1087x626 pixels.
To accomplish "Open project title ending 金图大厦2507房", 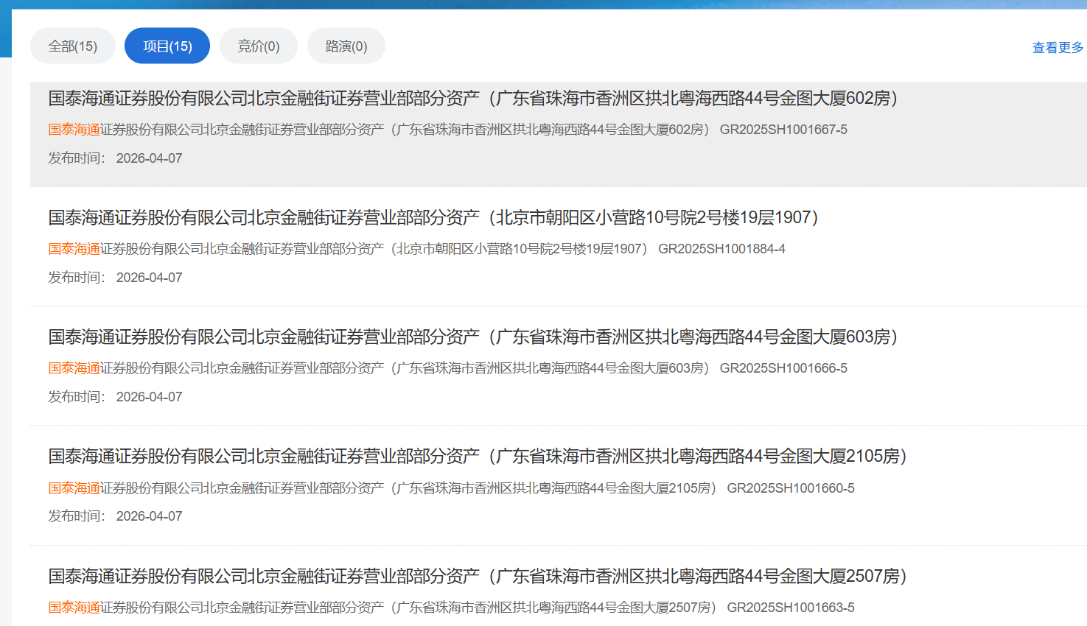I will (x=478, y=576).
